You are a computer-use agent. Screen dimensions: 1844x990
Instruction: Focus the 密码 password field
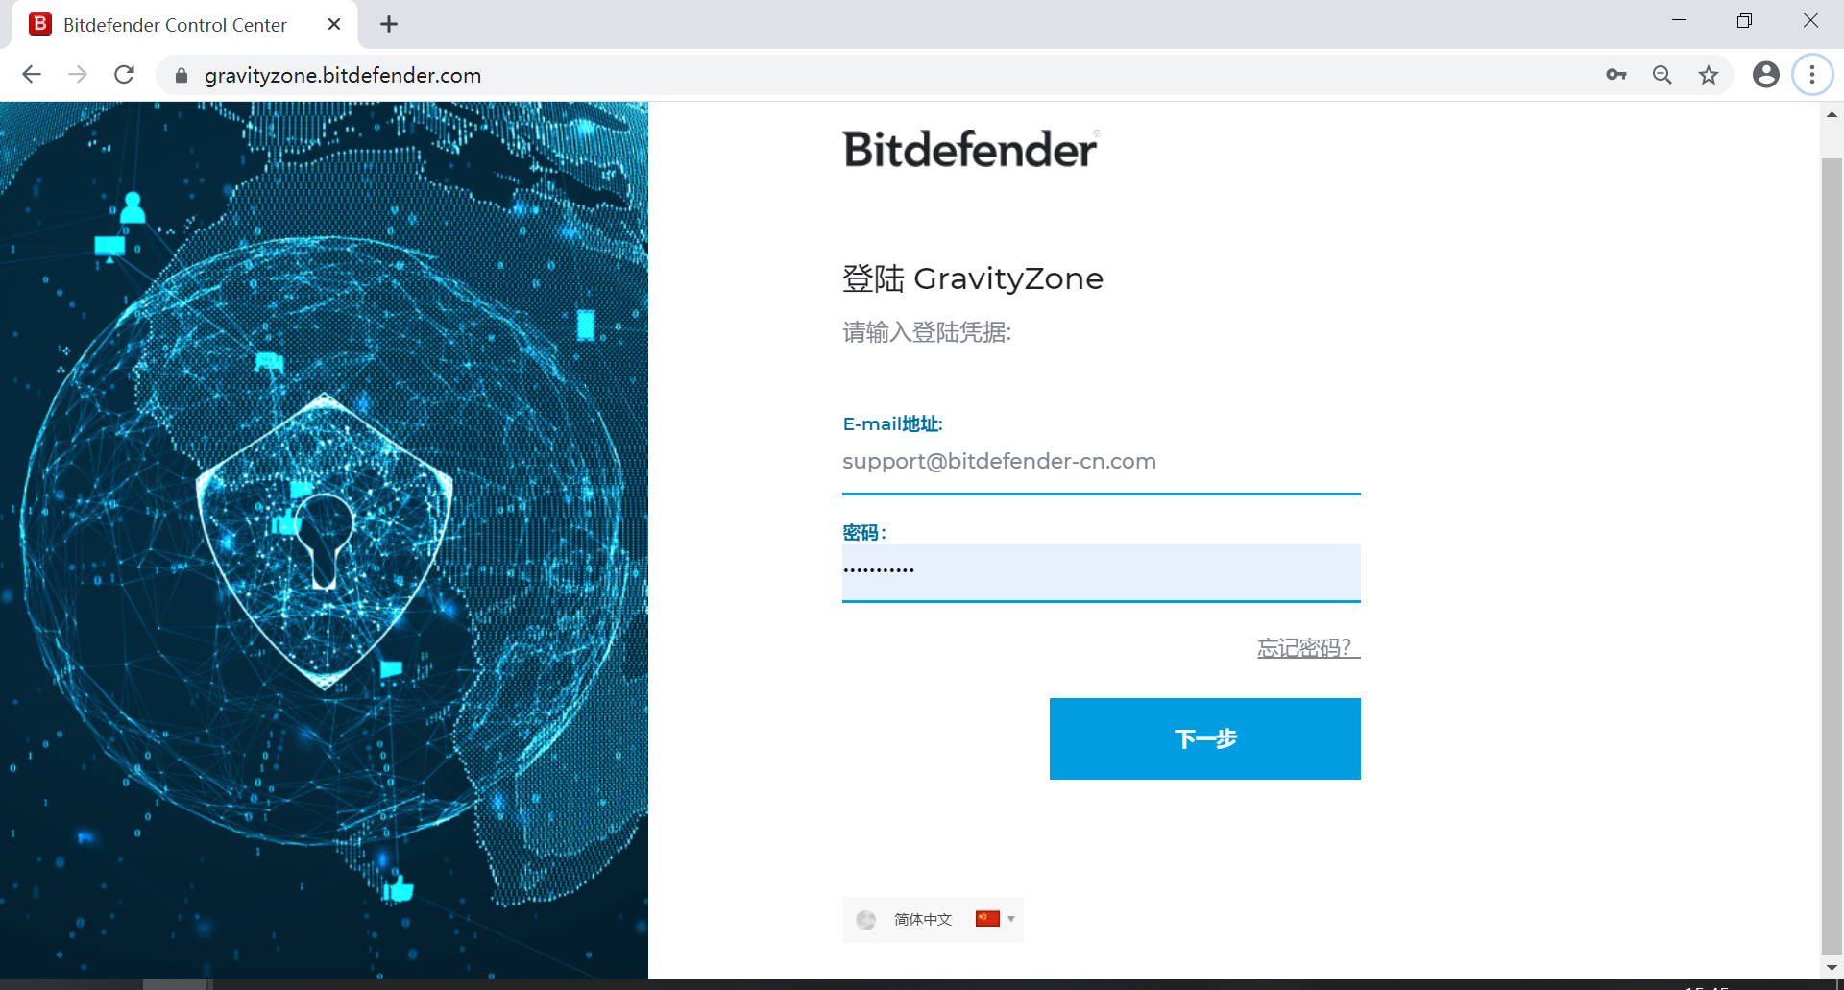pyautogui.click(x=1102, y=572)
